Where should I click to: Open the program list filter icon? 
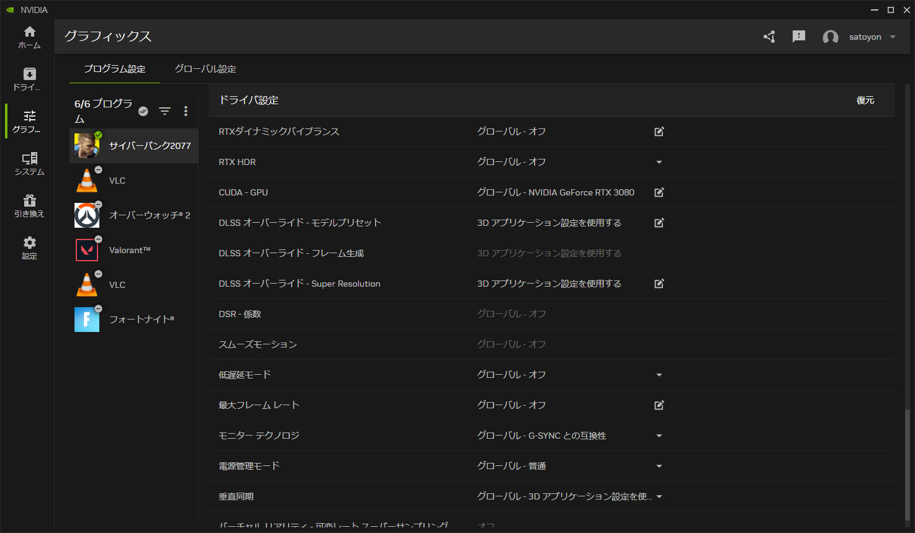pyautogui.click(x=165, y=111)
